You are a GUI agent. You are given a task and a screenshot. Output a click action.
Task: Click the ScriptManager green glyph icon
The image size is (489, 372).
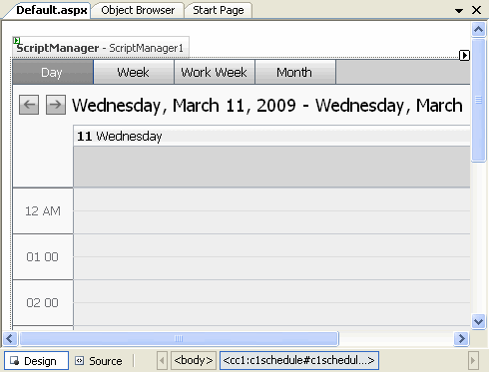[17, 41]
